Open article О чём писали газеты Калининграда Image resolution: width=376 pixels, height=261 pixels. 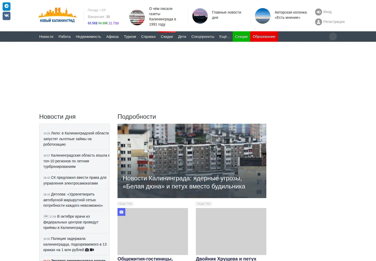pos(162,16)
